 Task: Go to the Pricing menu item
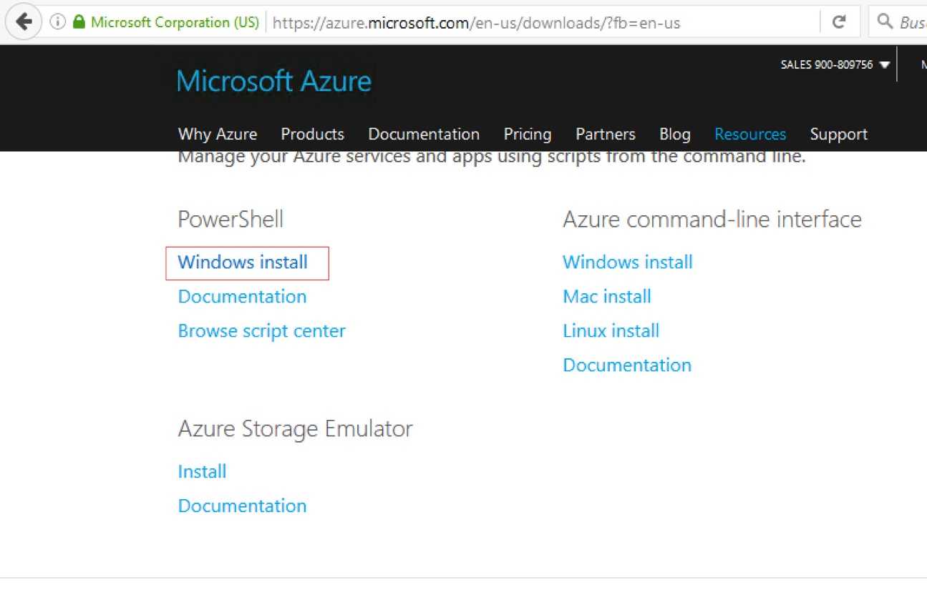point(528,134)
